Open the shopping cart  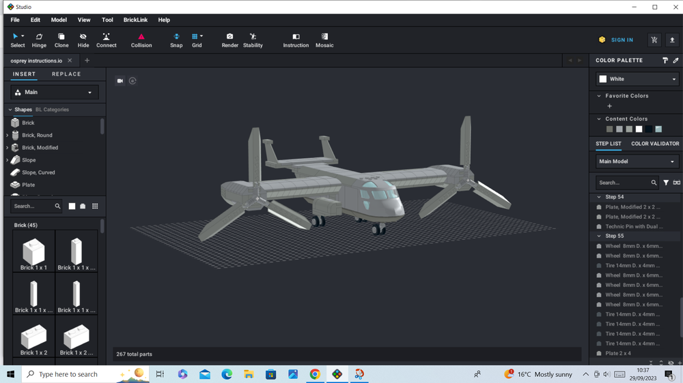coord(654,40)
